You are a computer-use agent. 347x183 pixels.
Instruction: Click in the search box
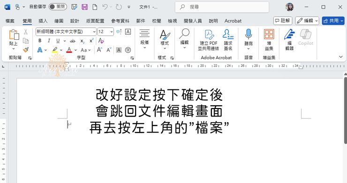[x=222, y=7]
